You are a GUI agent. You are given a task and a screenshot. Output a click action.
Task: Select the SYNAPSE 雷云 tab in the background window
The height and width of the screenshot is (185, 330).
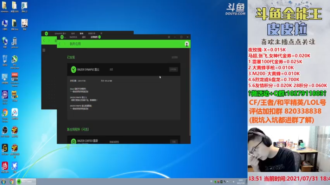click(60, 34)
